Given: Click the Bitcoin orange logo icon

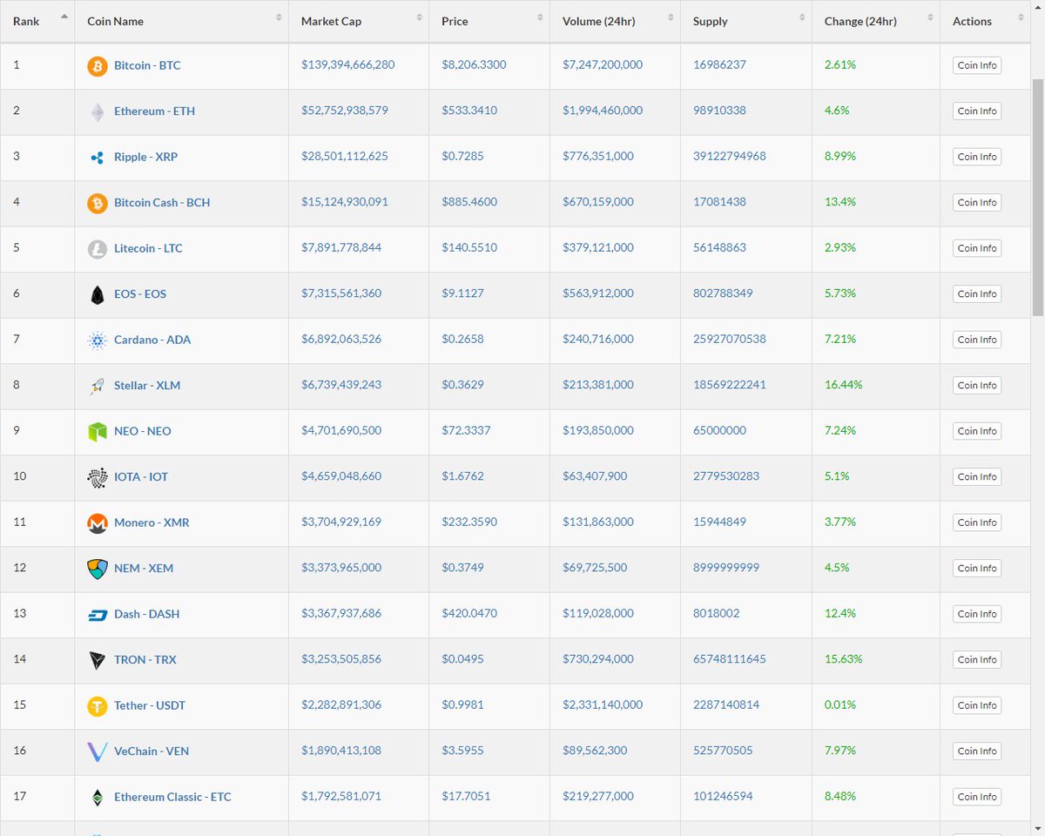Looking at the screenshot, I should tap(98, 66).
